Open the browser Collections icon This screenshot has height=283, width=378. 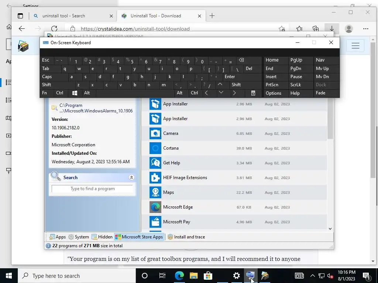pos(316,29)
